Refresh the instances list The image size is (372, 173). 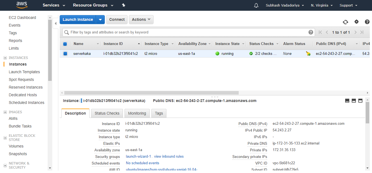coord(345,22)
